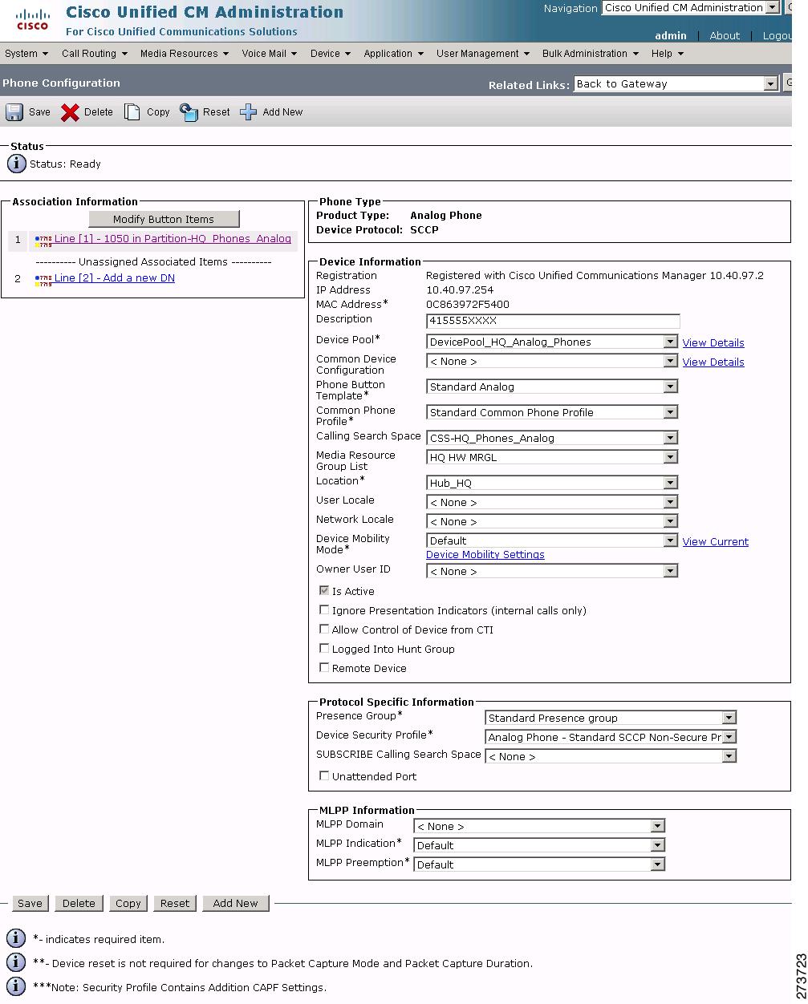Screen dimensions: 808x1004
Task: Toggle the Is Active checkbox
Action: [324, 591]
